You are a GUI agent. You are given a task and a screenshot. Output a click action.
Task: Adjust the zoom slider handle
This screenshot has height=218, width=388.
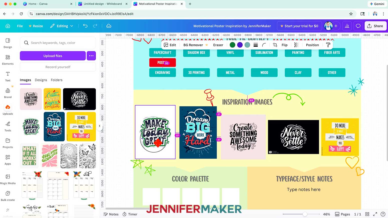pos(305,214)
